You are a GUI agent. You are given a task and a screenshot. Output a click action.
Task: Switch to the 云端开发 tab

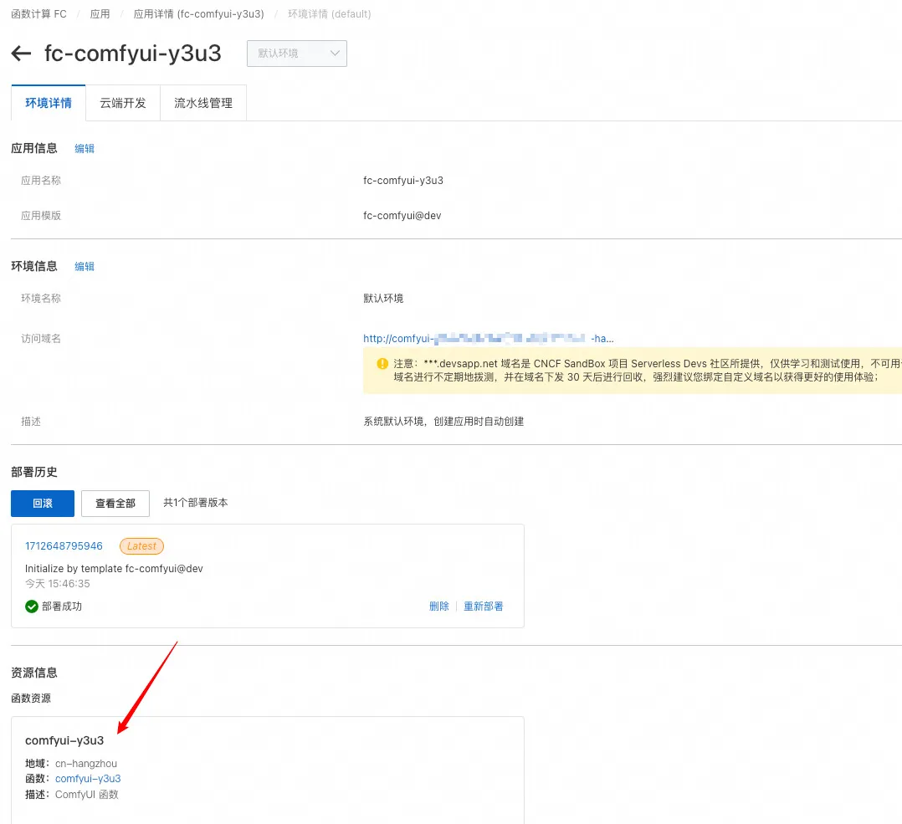point(122,103)
